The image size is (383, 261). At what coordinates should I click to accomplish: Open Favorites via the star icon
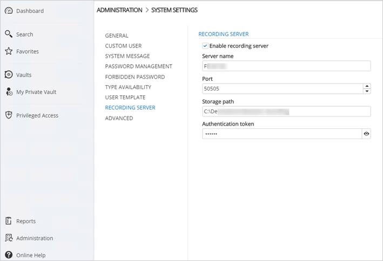click(9, 52)
